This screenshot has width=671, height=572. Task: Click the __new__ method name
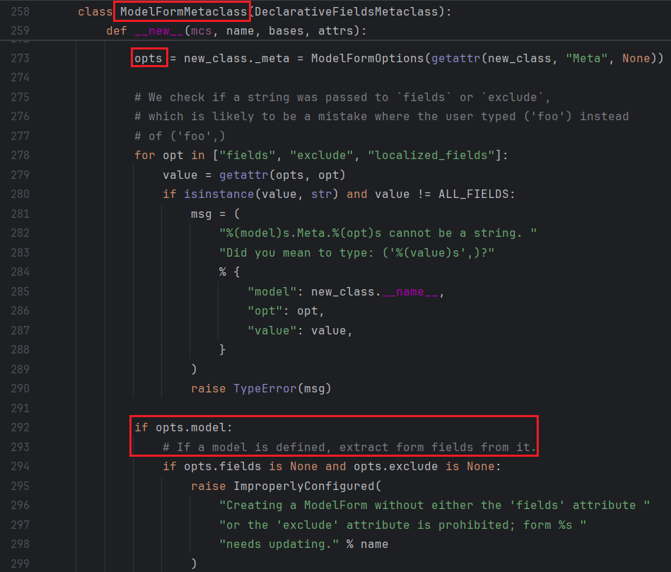pyautogui.click(x=158, y=31)
